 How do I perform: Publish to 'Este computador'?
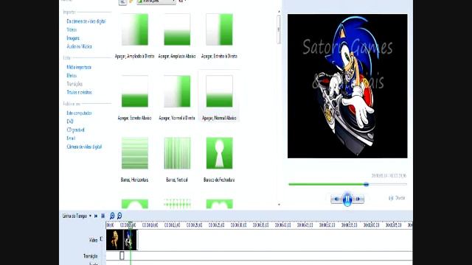pyautogui.click(x=79, y=113)
